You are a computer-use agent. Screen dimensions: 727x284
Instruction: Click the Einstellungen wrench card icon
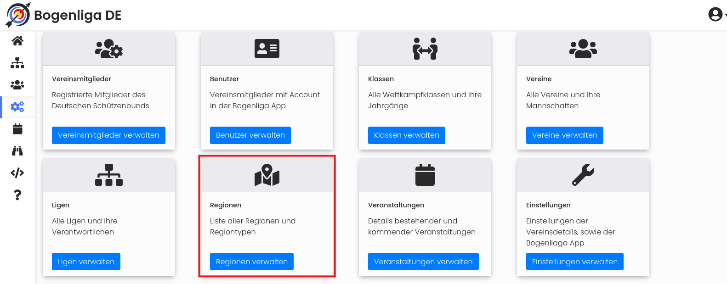click(x=583, y=175)
